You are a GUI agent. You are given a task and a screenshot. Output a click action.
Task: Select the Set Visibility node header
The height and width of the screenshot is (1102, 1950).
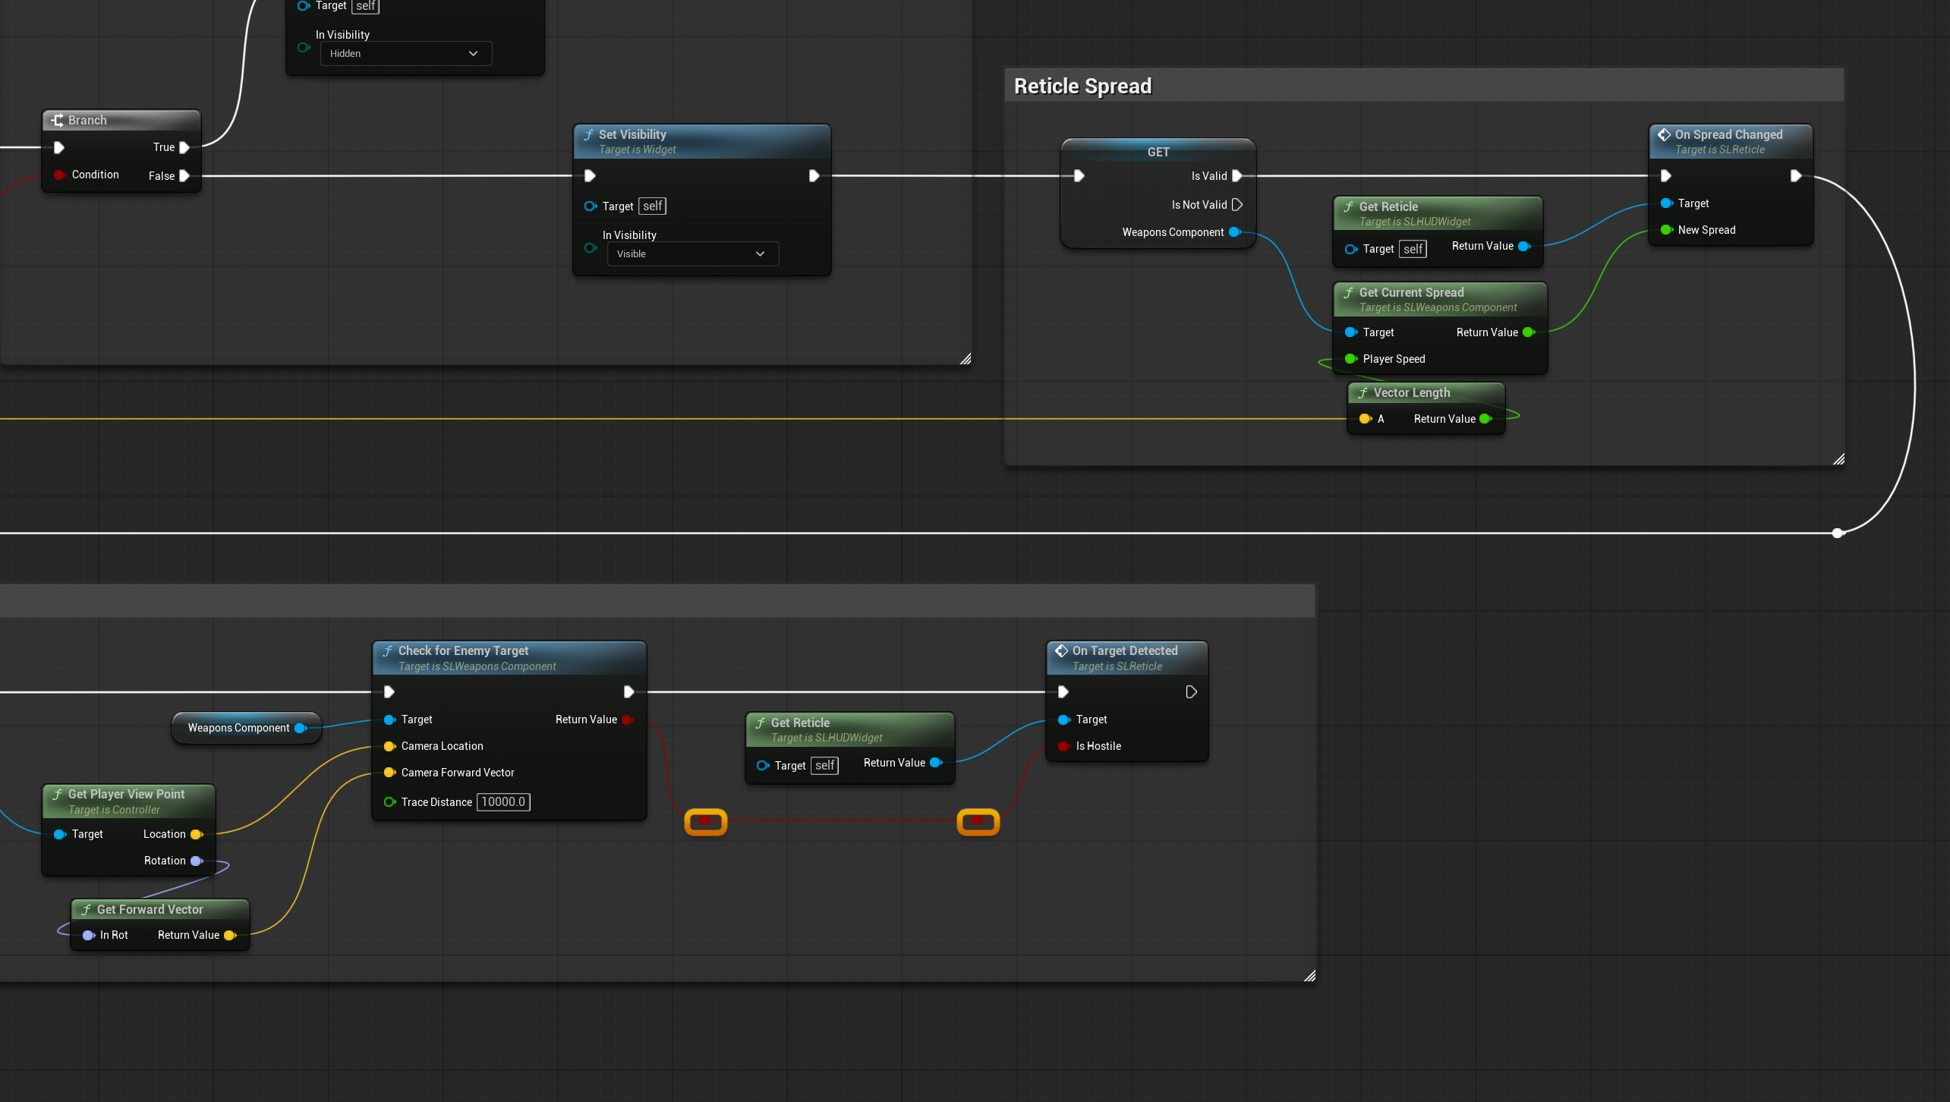701,141
